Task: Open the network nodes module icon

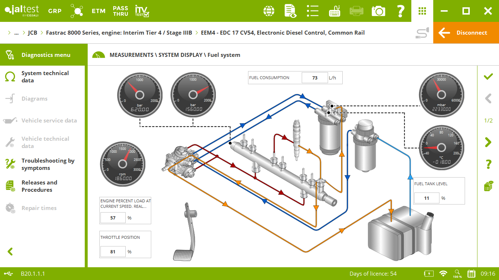Action: pyautogui.click(x=77, y=11)
